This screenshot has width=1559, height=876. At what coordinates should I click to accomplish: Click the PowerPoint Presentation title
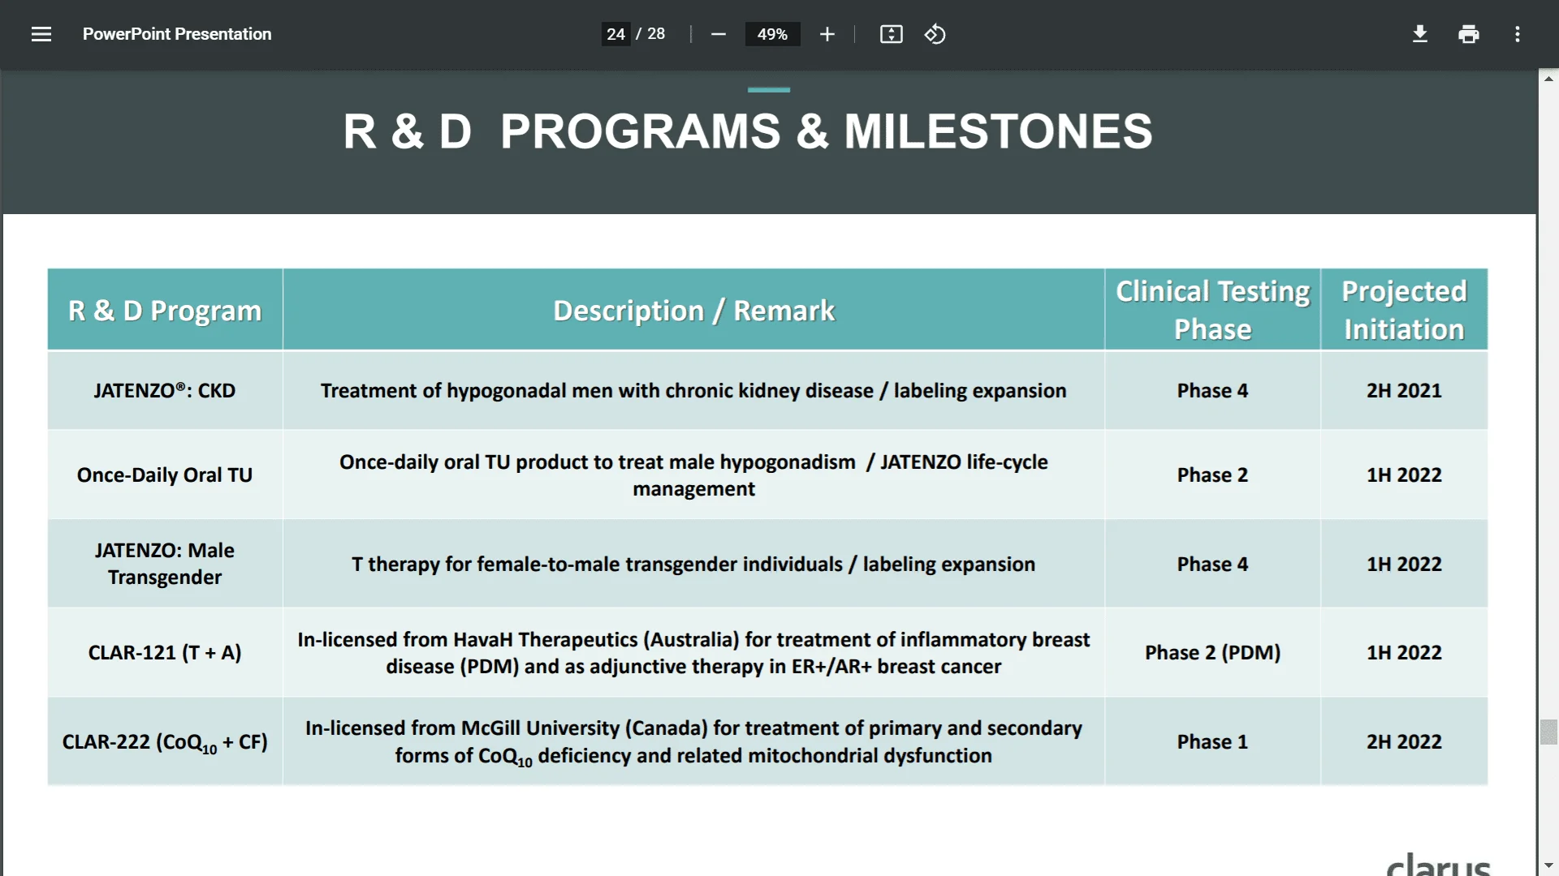[x=177, y=34]
